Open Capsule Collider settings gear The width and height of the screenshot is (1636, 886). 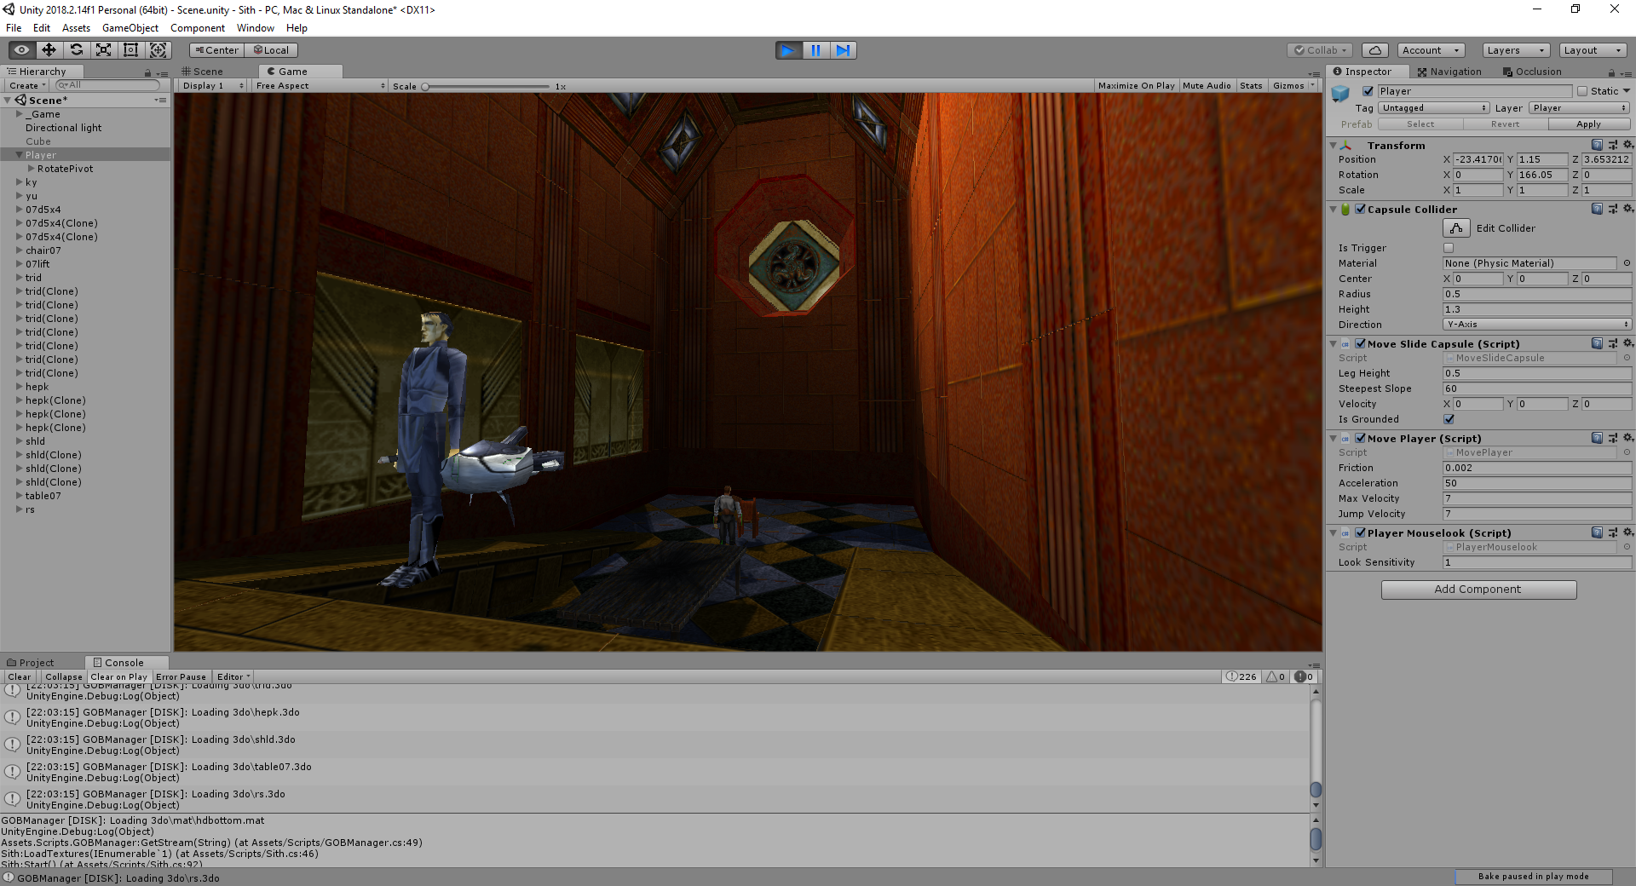click(1627, 210)
